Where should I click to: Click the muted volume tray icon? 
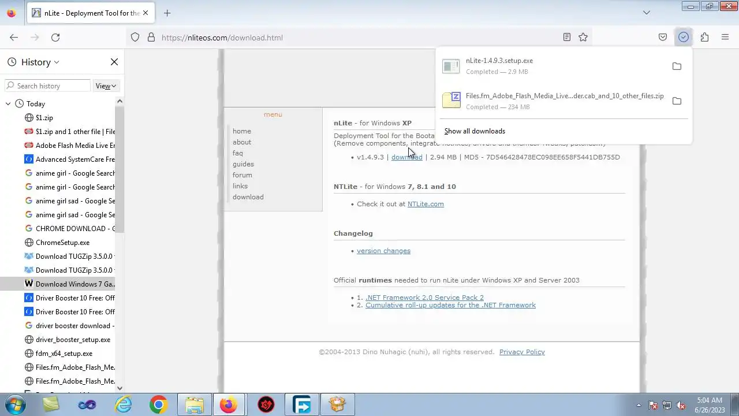tap(681, 405)
